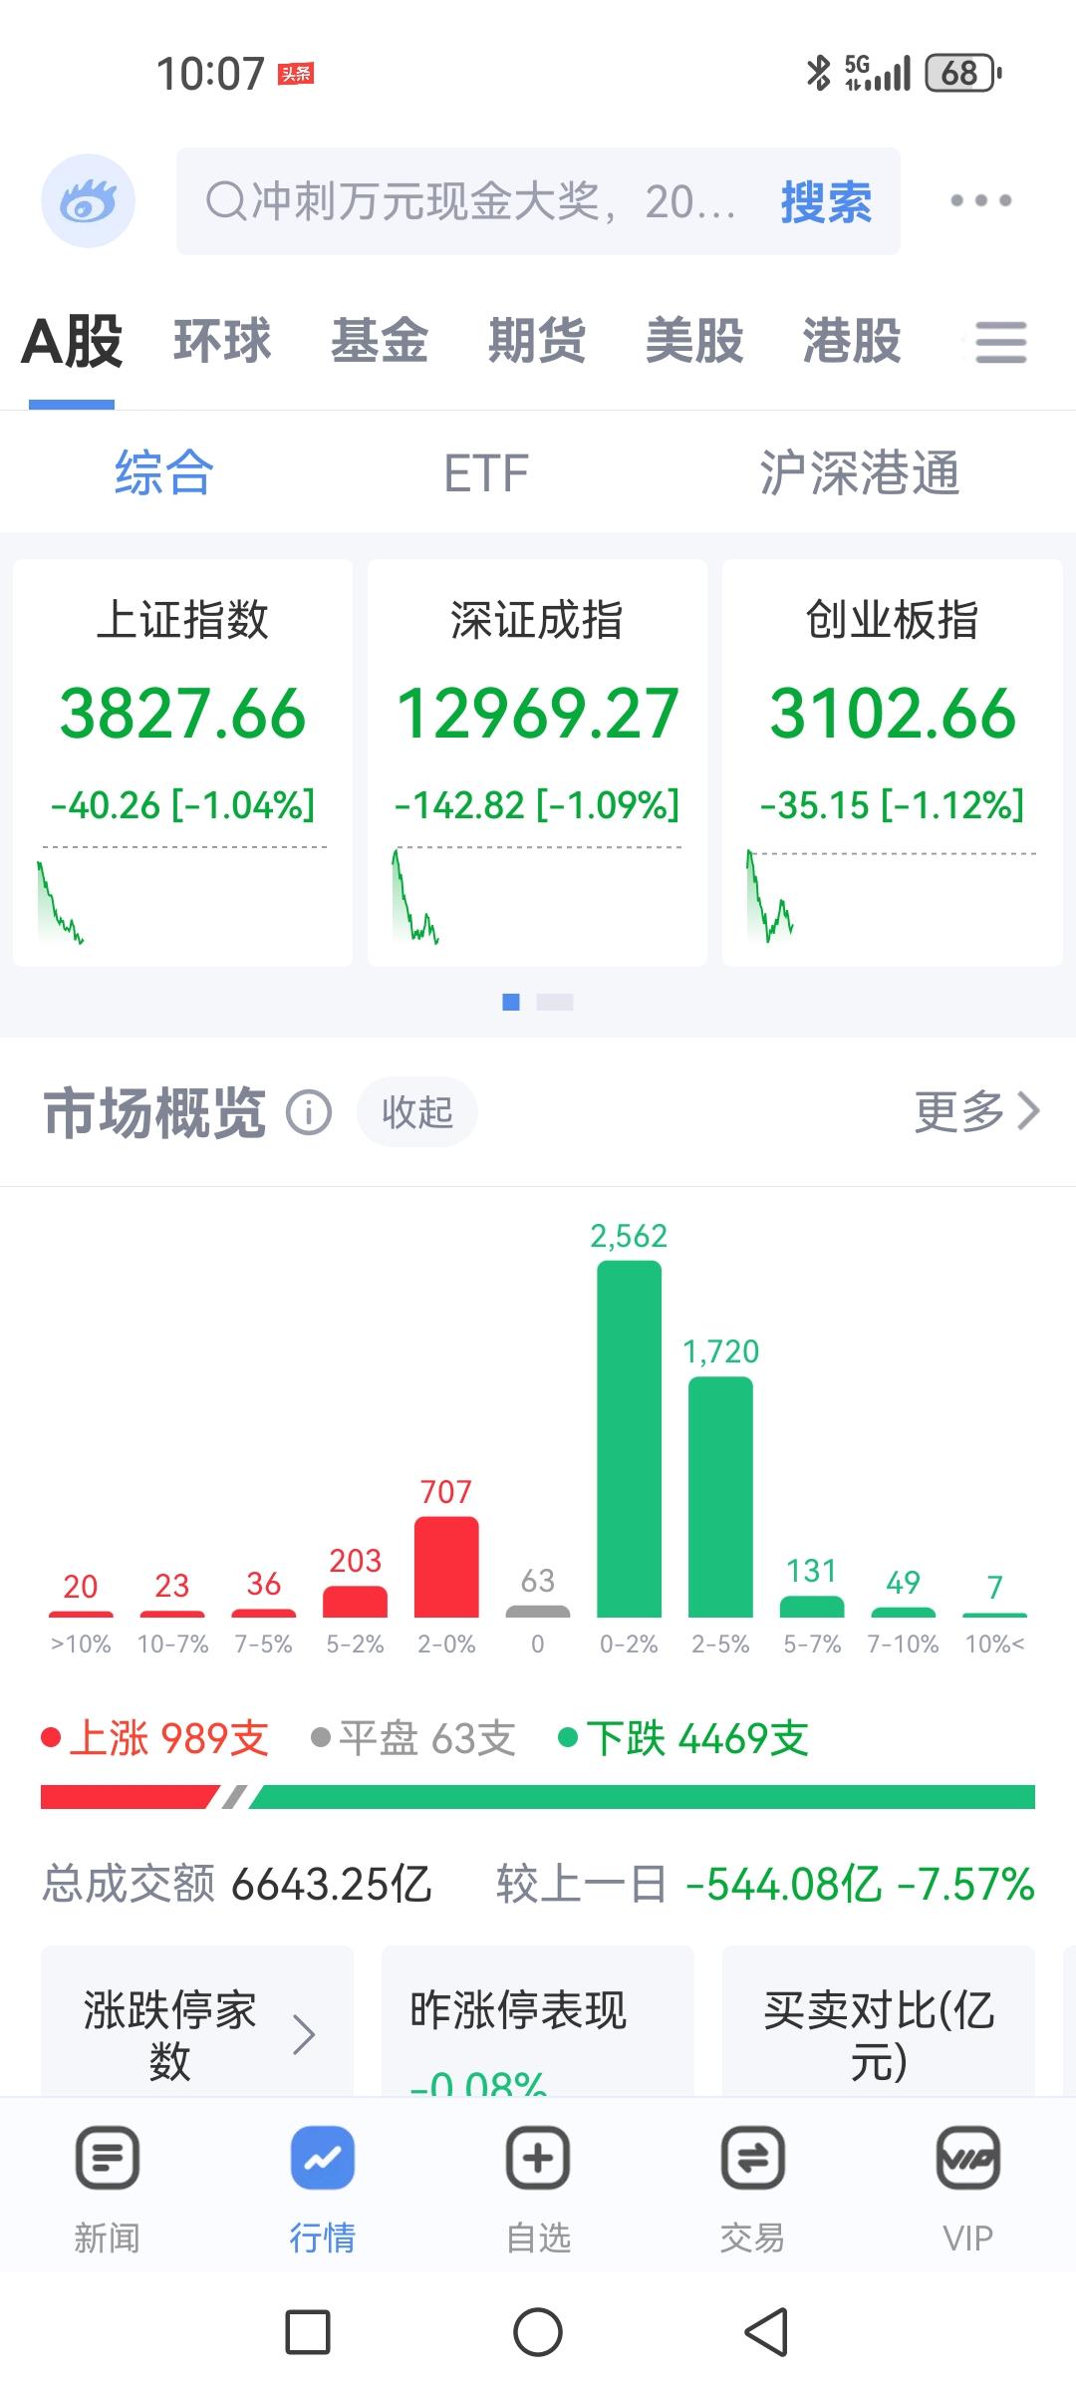Screen dimensions: 1076x2392
Task: Open the three-dot more options menu
Action: pos(980,200)
